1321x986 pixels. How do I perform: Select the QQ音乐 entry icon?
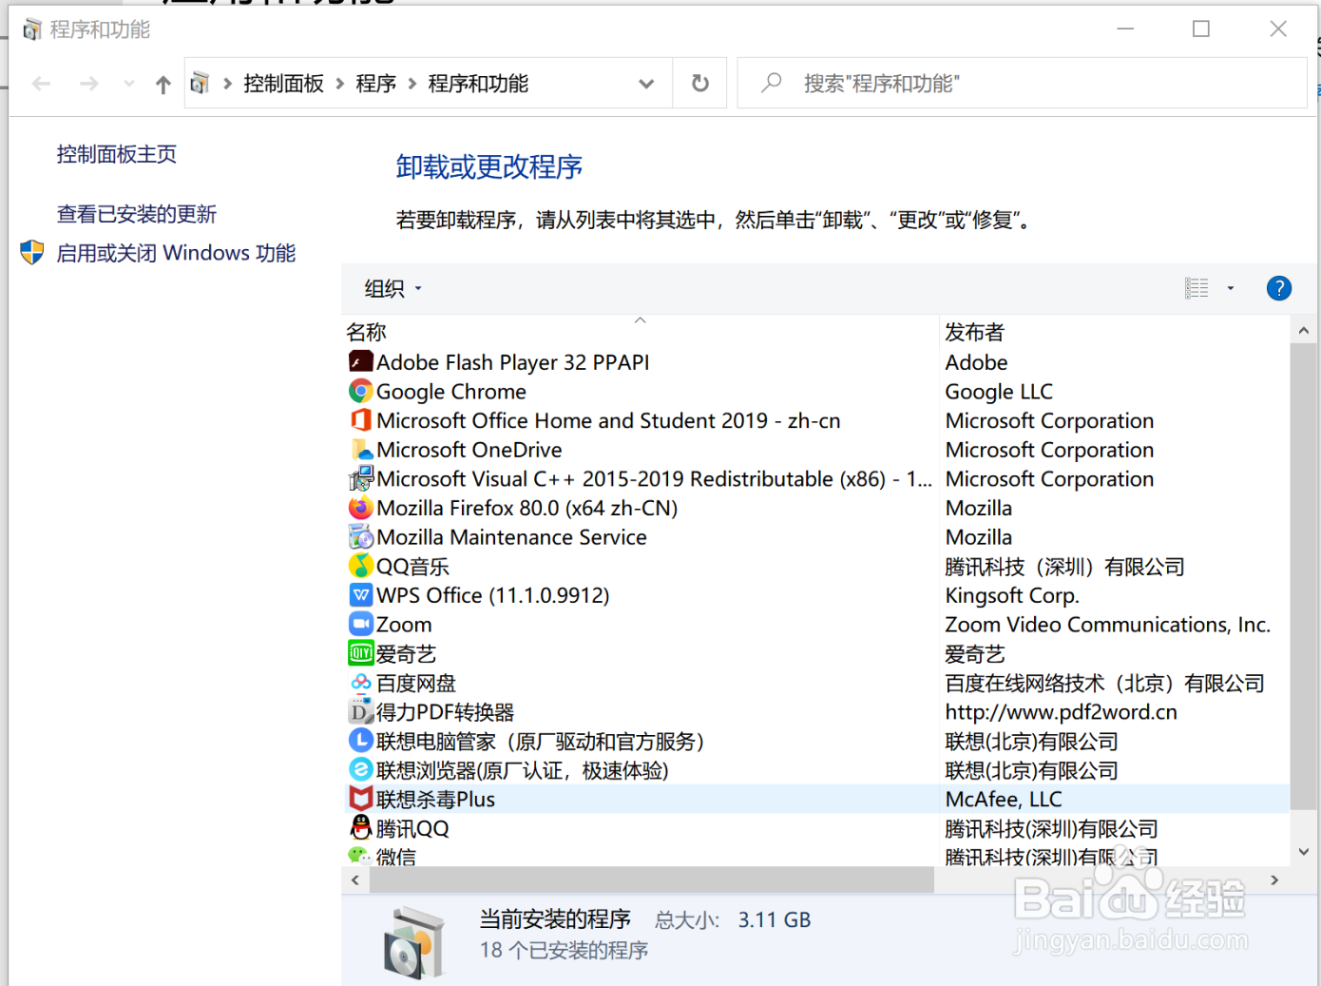tap(360, 566)
